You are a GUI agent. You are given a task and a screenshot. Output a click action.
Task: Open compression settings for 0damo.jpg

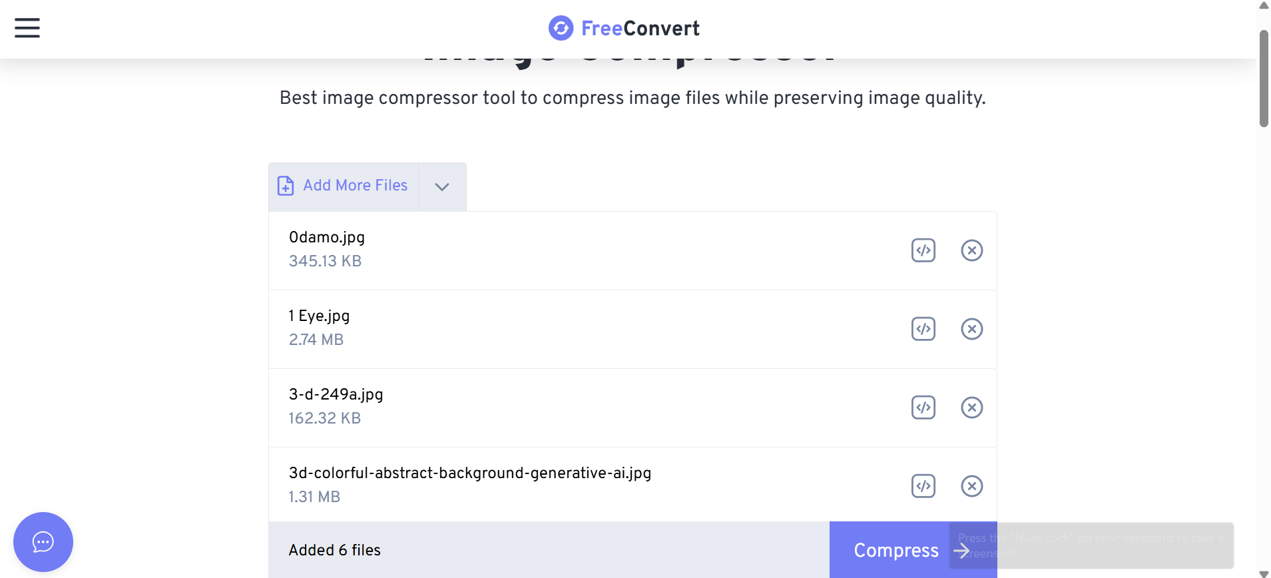923,250
